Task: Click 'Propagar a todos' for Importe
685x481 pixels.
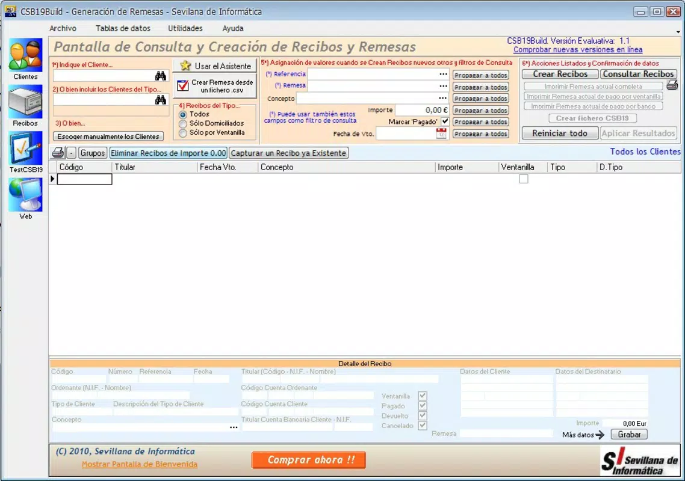Action: (480, 111)
